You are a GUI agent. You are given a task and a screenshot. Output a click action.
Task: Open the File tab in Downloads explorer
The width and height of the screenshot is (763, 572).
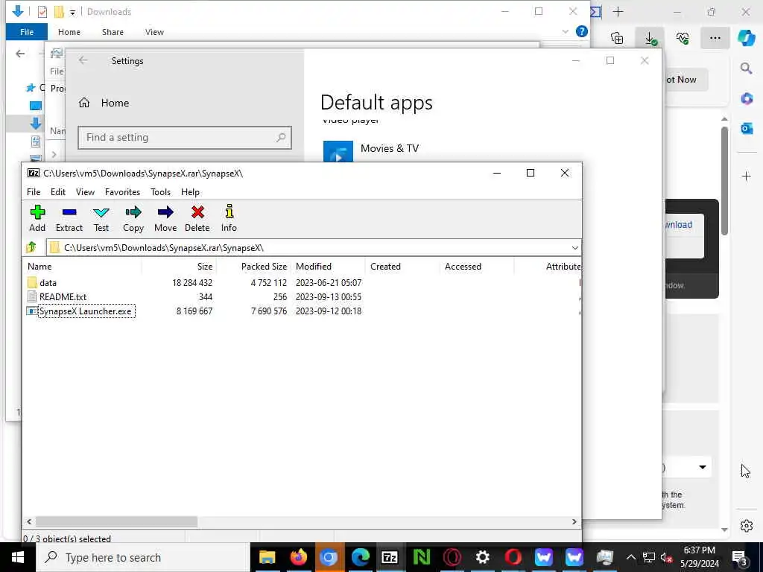(x=27, y=32)
